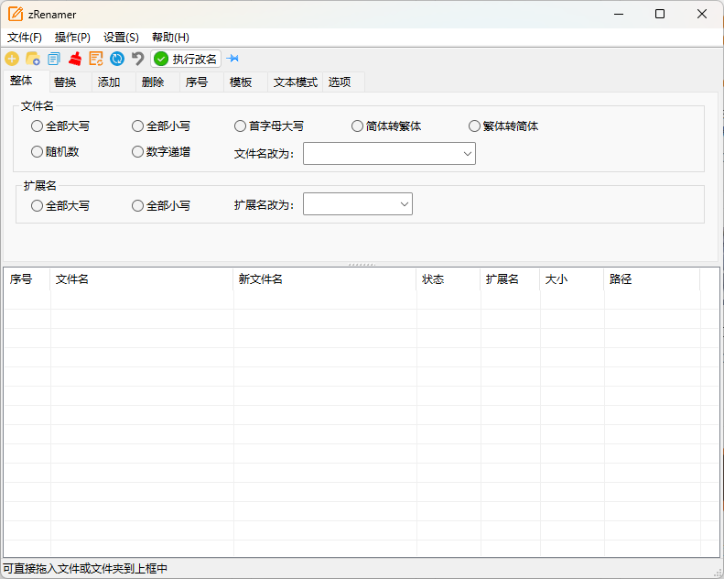This screenshot has width=724, height=579.
Task: Click the 执行改名 button
Action: 187,59
